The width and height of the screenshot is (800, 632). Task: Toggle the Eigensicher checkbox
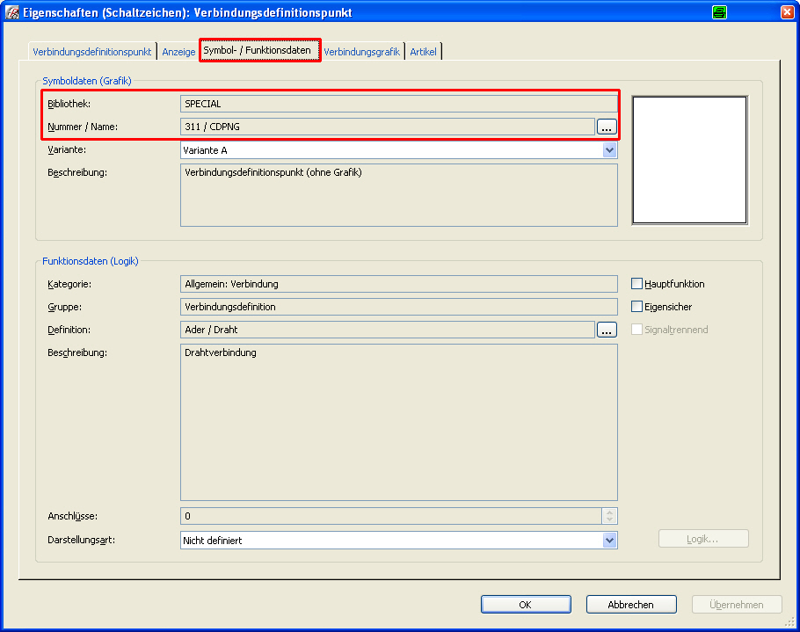click(636, 307)
